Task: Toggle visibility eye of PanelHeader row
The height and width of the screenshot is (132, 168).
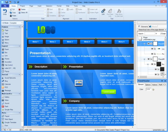Action: (x=148, y=44)
